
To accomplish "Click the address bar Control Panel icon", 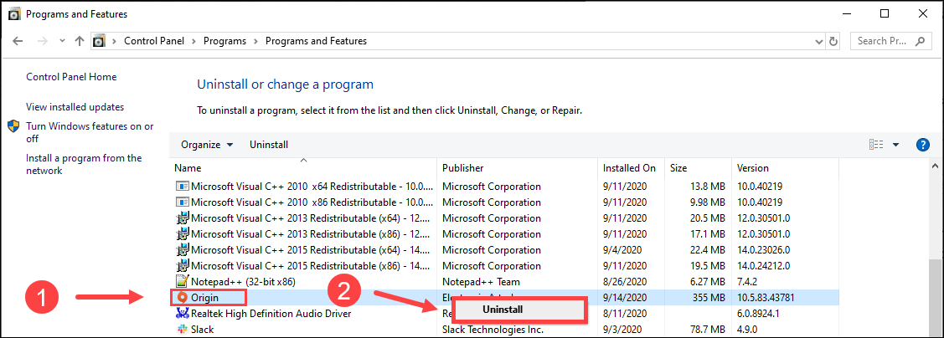I will (x=100, y=42).
